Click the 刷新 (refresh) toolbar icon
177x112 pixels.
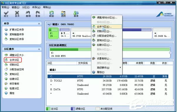[51, 14]
